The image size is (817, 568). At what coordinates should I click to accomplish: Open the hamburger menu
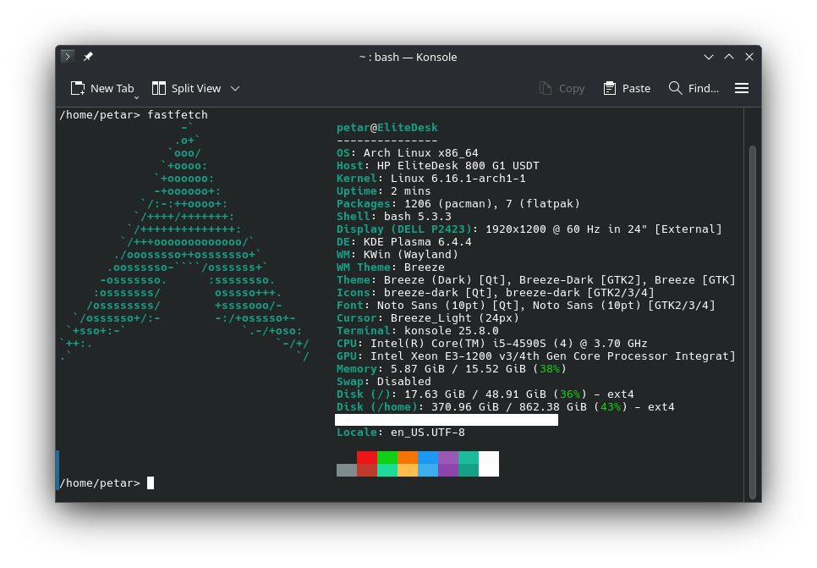tap(742, 89)
